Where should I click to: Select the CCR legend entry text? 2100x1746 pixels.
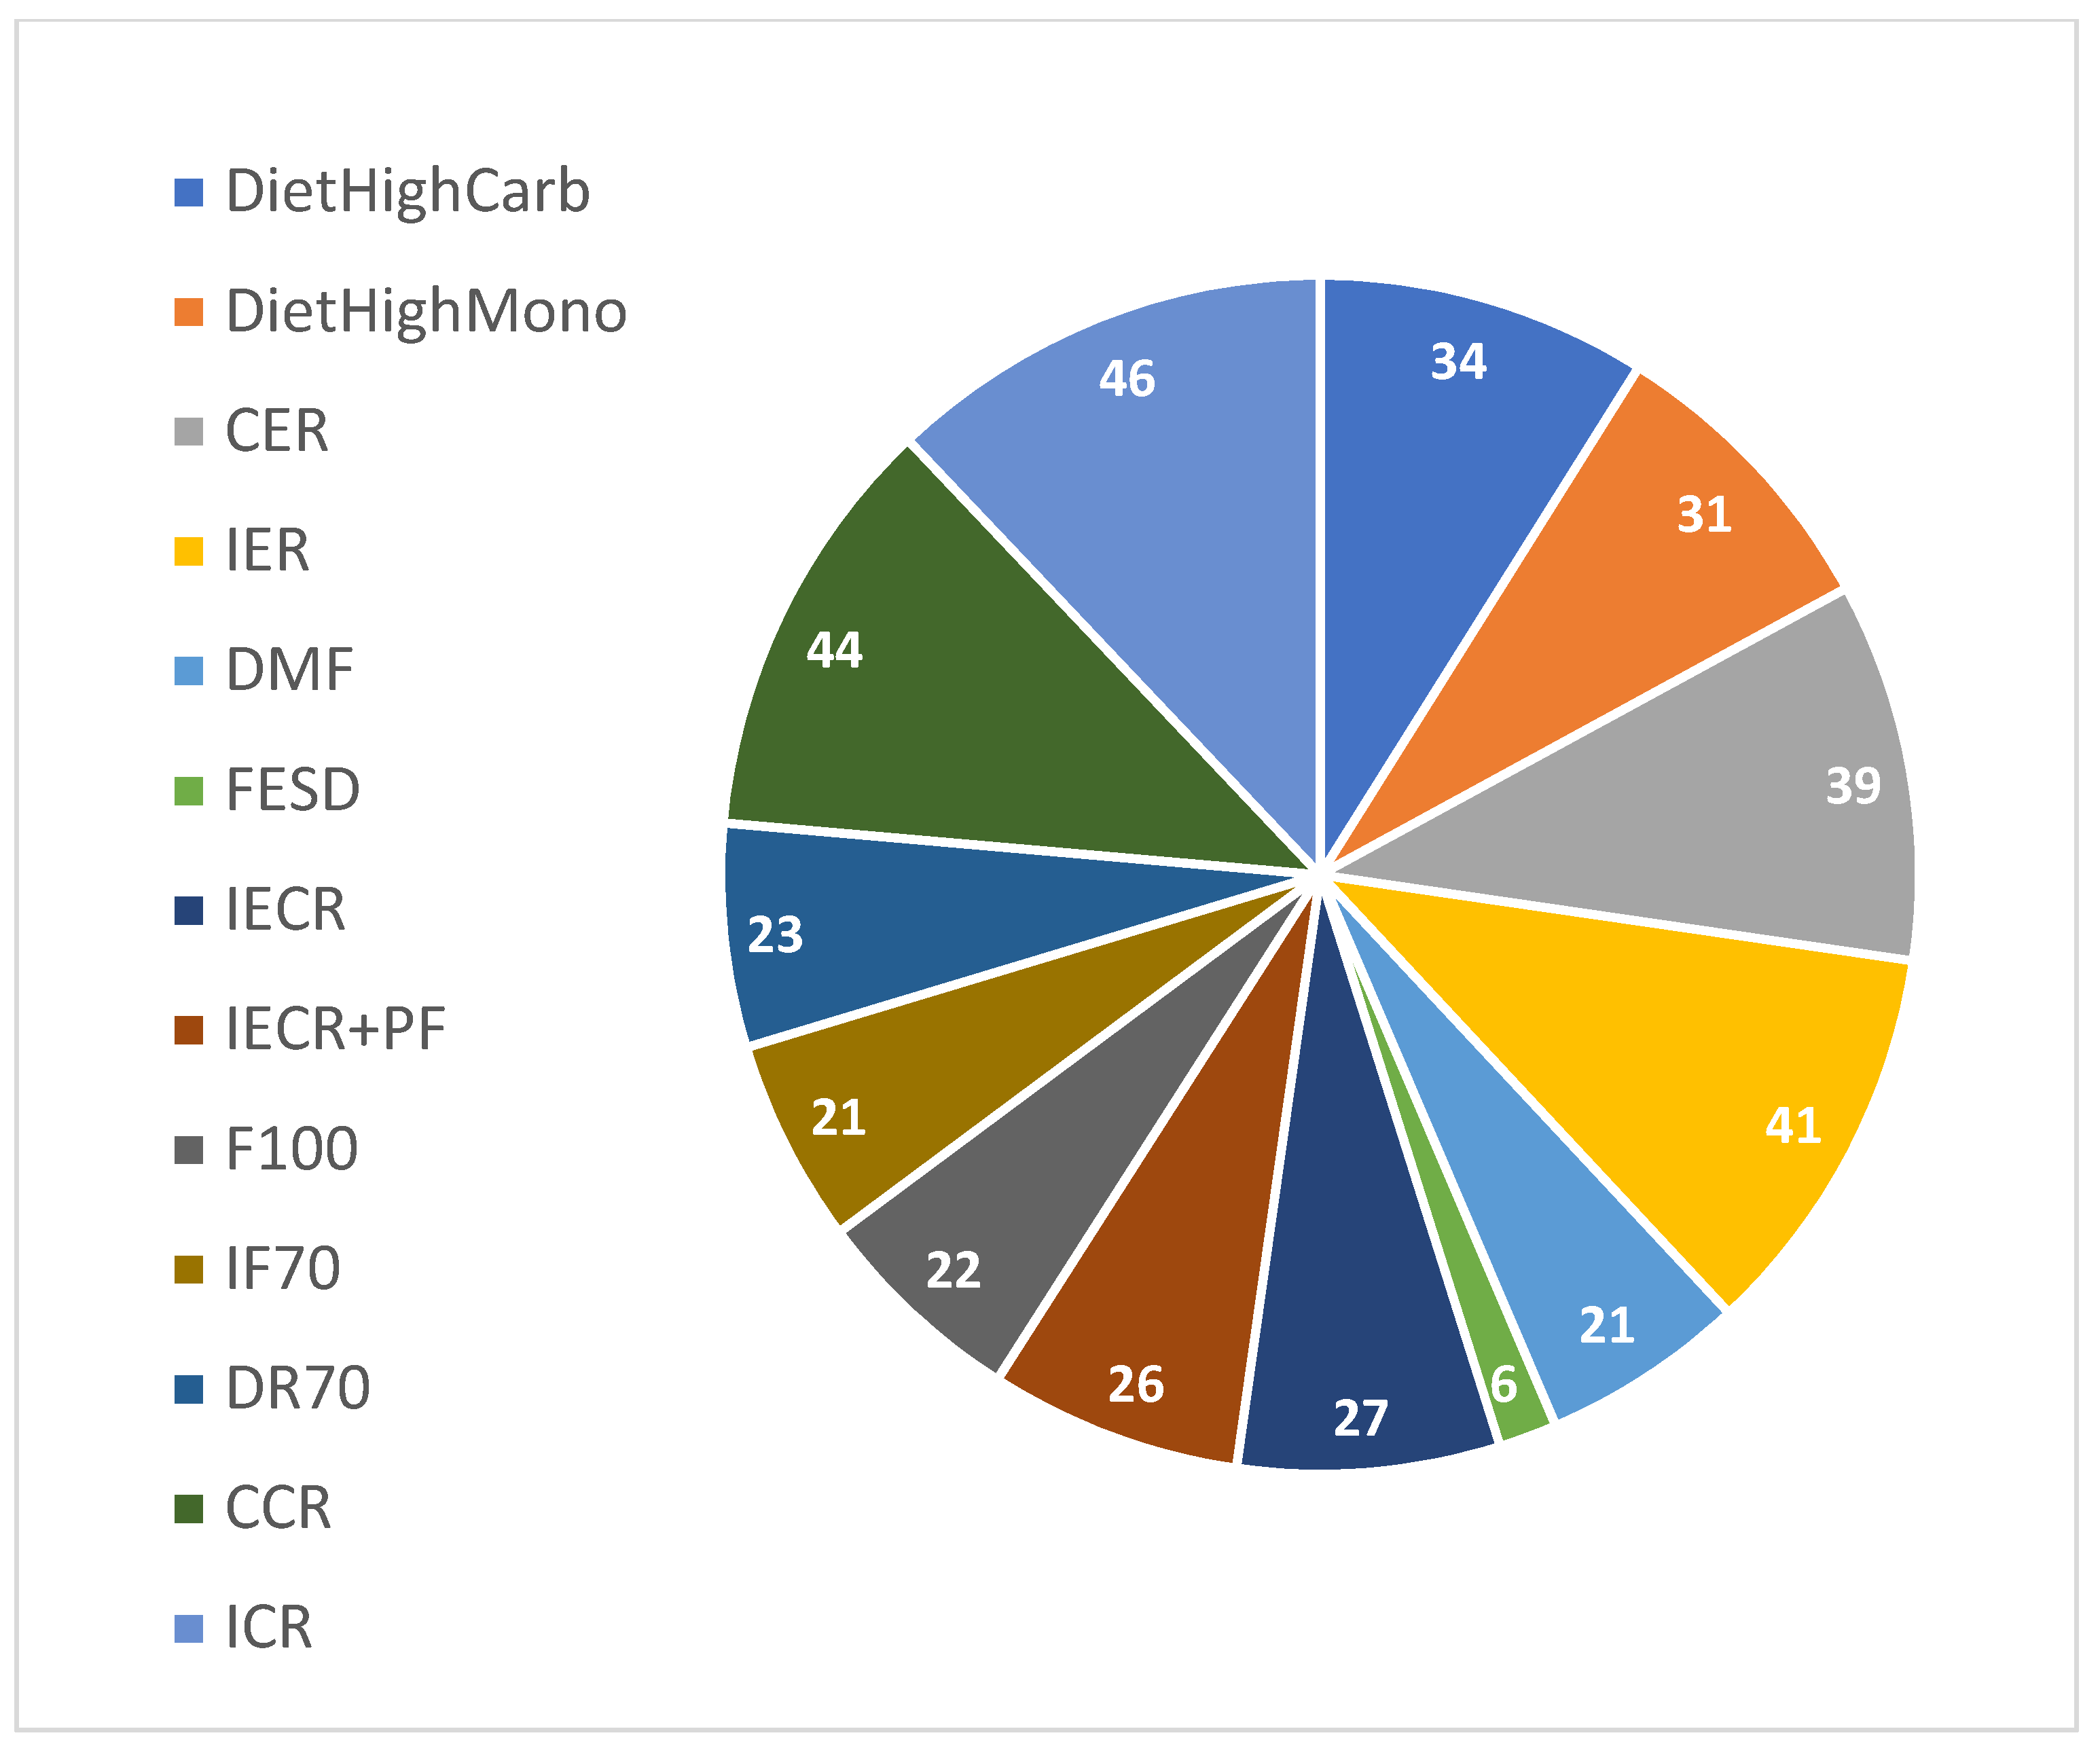278,1508
